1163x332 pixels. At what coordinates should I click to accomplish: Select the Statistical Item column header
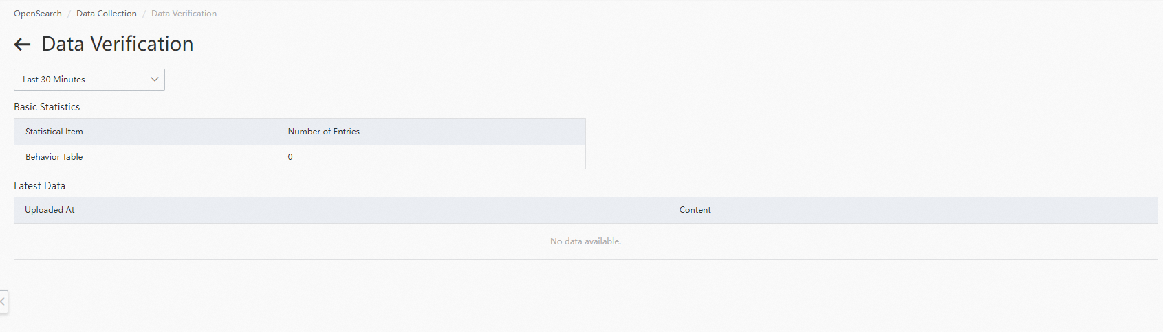(x=54, y=132)
